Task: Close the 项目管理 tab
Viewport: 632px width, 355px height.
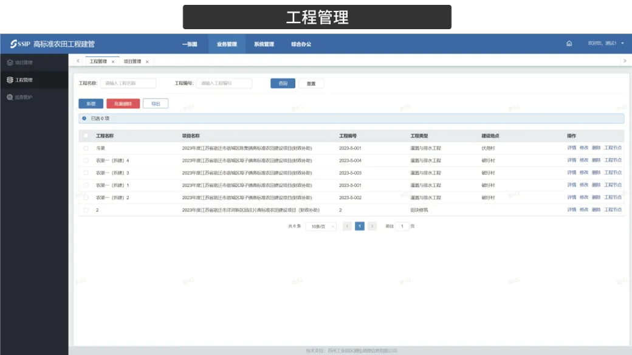Action: [147, 62]
